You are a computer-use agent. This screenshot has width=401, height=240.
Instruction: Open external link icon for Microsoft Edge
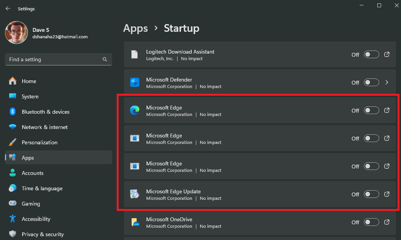pyautogui.click(x=387, y=110)
